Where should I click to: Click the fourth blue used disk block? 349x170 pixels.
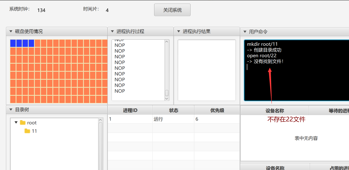click(31, 43)
